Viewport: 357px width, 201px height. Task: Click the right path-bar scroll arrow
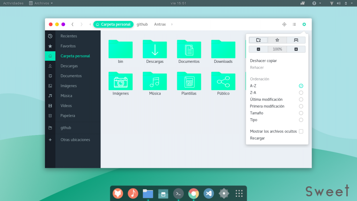172,24
